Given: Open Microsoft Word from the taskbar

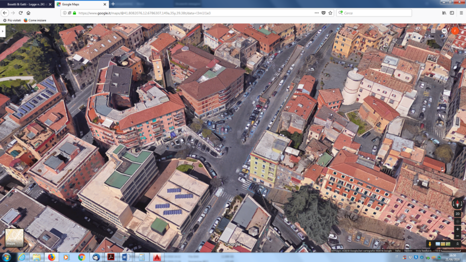Looking at the screenshot, I should pyautogui.click(x=126, y=257).
